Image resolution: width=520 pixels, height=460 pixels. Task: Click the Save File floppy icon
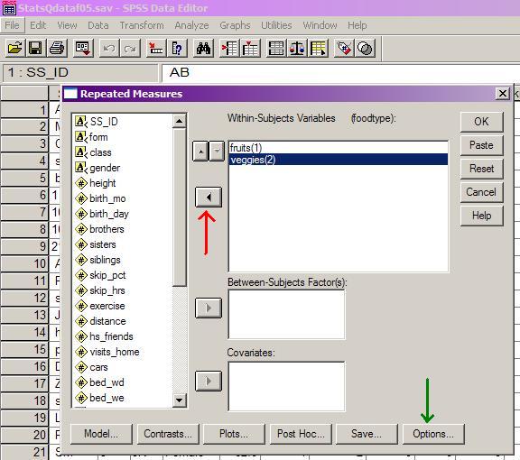pyautogui.click(x=36, y=49)
